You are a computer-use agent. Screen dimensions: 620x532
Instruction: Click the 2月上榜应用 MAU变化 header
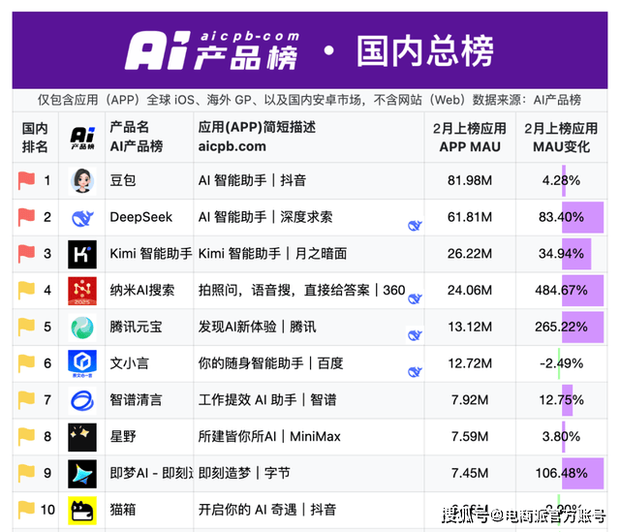pos(561,138)
